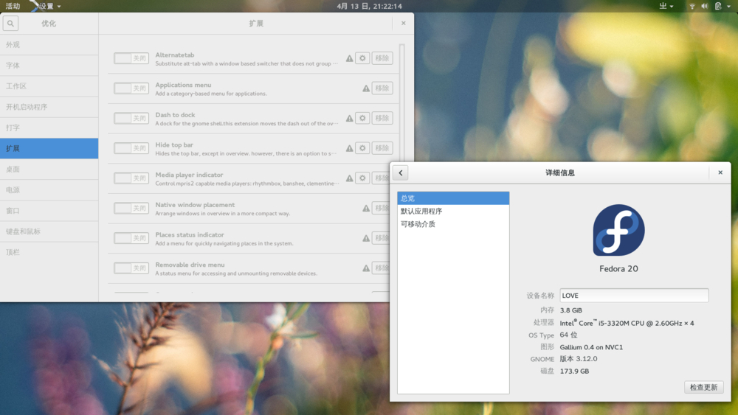Click 活动 Activities button
This screenshot has width=738, height=415.
[13, 6]
